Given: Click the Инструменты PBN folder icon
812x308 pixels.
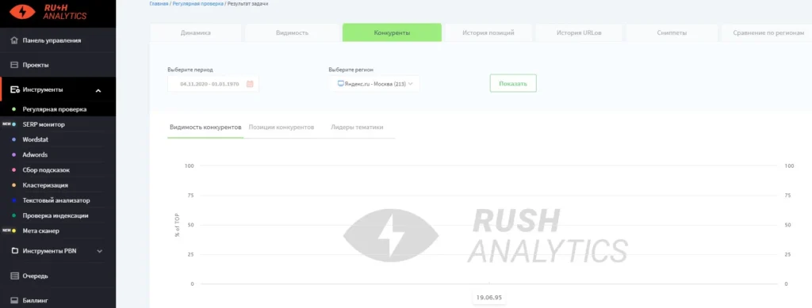Looking at the screenshot, I should [x=14, y=251].
